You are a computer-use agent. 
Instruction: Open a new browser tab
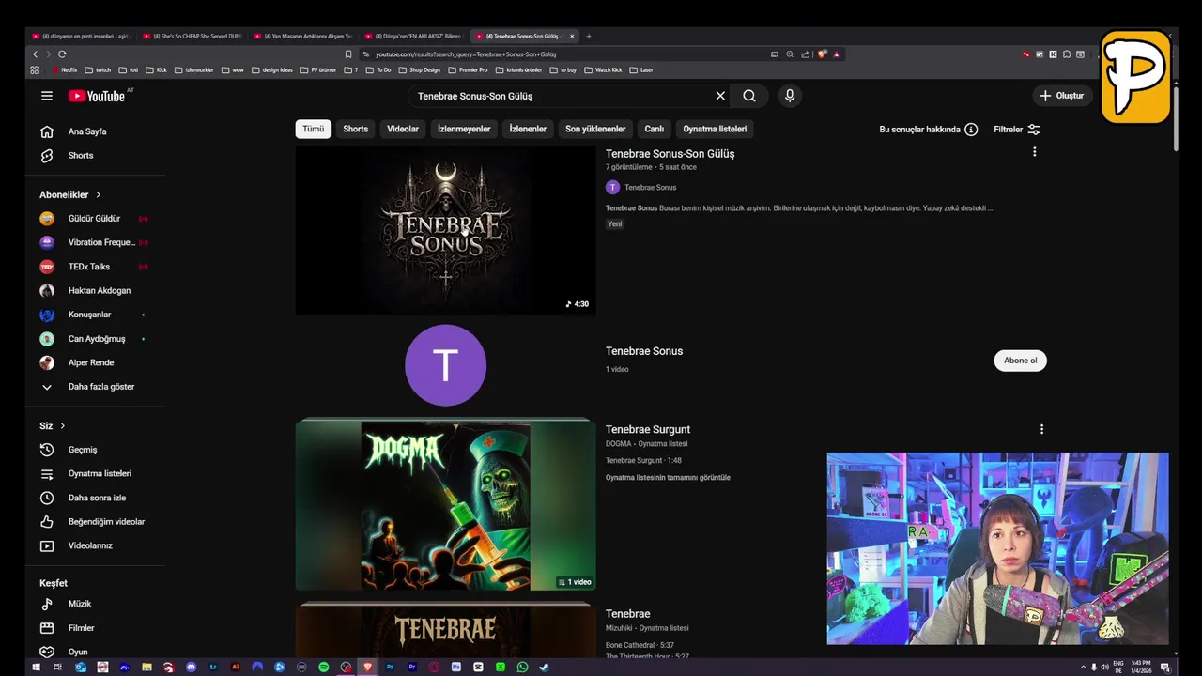pyautogui.click(x=589, y=37)
